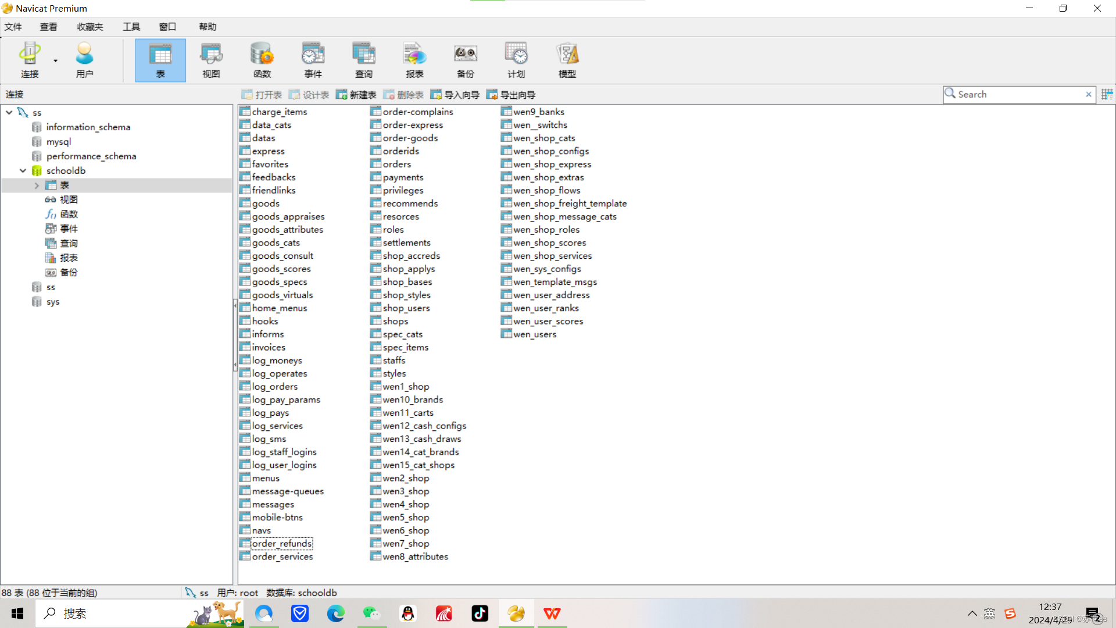Open WPS Office from the taskbar
This screenshot has height=628, width=1116.
coord(552,613)
